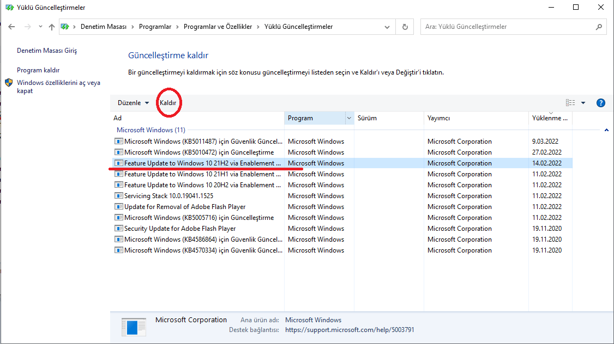The image size is (614, 344).
Task: Open Windows özelliklerini aç veya kapat
Action: coord(58,87)
